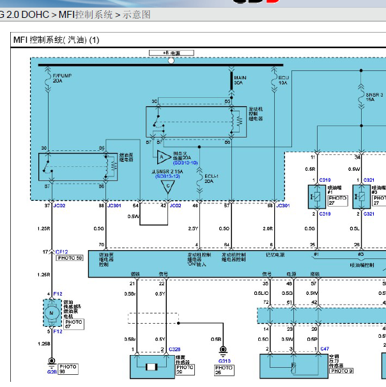Click the triangle connector symbol labeled C

coord(167,187)
